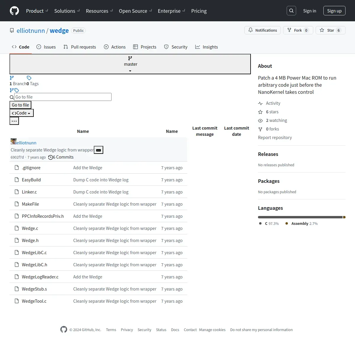Click the bell icon in Notifications

point(251,30)
